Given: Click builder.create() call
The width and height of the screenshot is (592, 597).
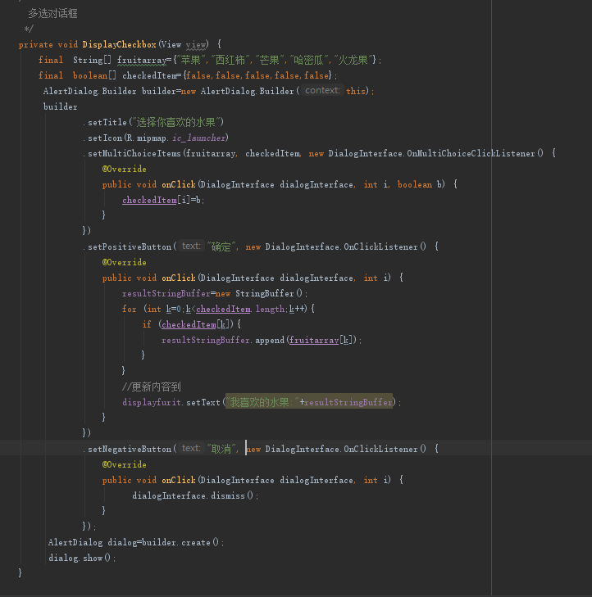Looking at the screenshot, I should 180,543.
